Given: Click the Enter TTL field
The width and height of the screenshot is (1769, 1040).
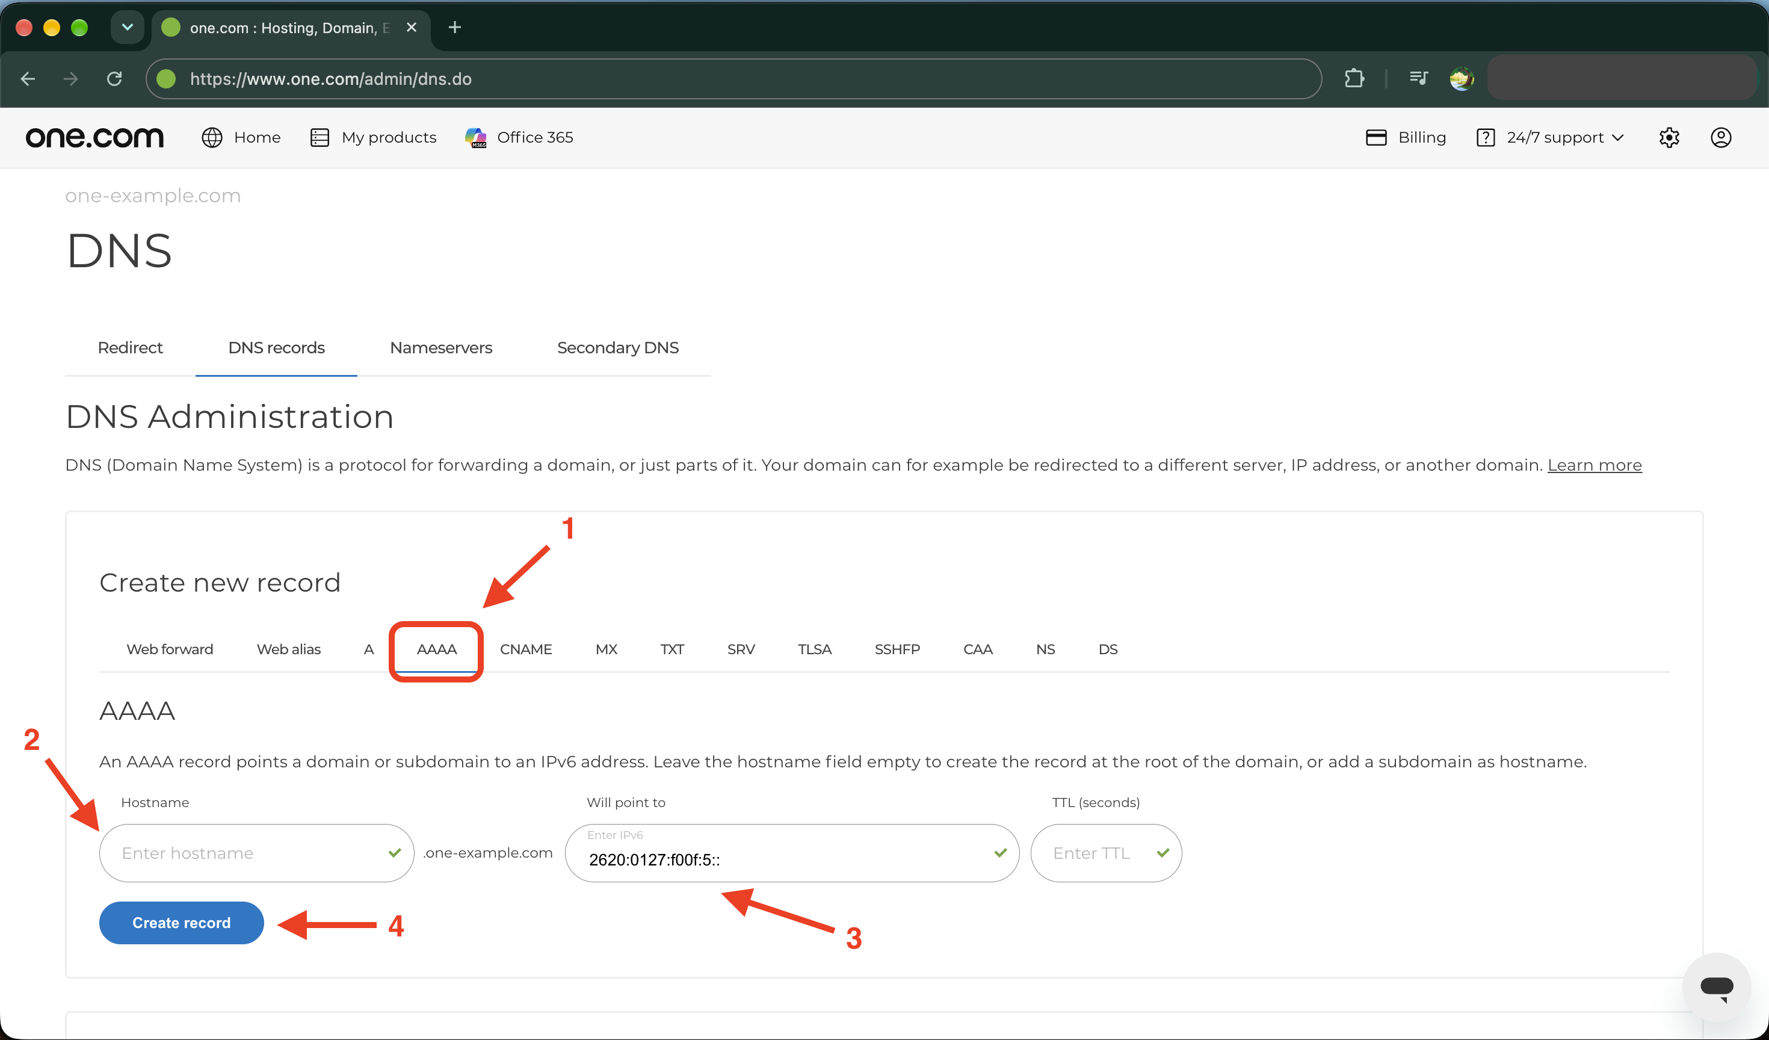Looking at the screenshot, I should (1106, 852).
